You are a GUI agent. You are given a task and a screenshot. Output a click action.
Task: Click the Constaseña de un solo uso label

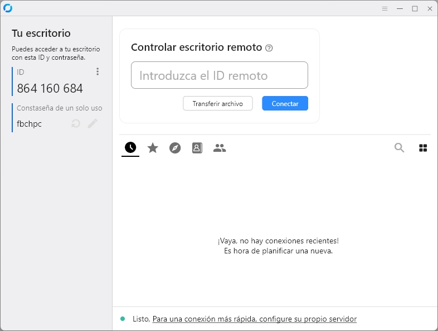[60, 108]
